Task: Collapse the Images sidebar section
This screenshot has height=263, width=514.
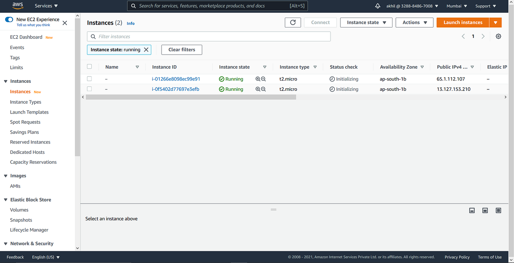Action: tap(6, 176)
